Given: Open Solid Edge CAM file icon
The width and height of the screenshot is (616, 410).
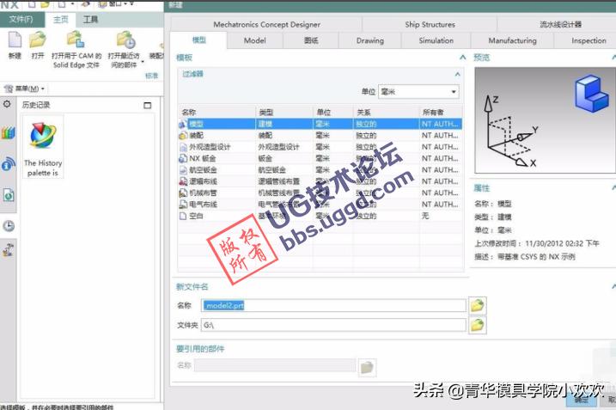Looking at the screenshot, I should click(x=76, y=40).
